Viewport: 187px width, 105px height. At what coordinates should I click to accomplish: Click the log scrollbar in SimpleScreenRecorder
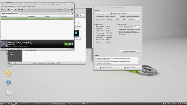[x=139, y=61]
